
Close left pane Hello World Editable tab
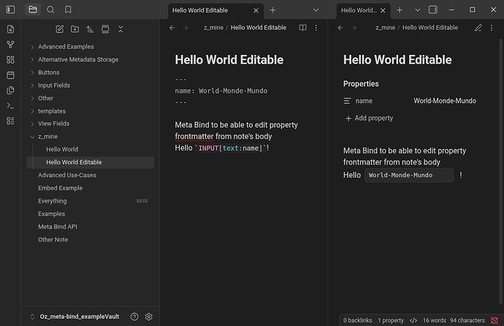pyautogui.click(x=256, y=10)
